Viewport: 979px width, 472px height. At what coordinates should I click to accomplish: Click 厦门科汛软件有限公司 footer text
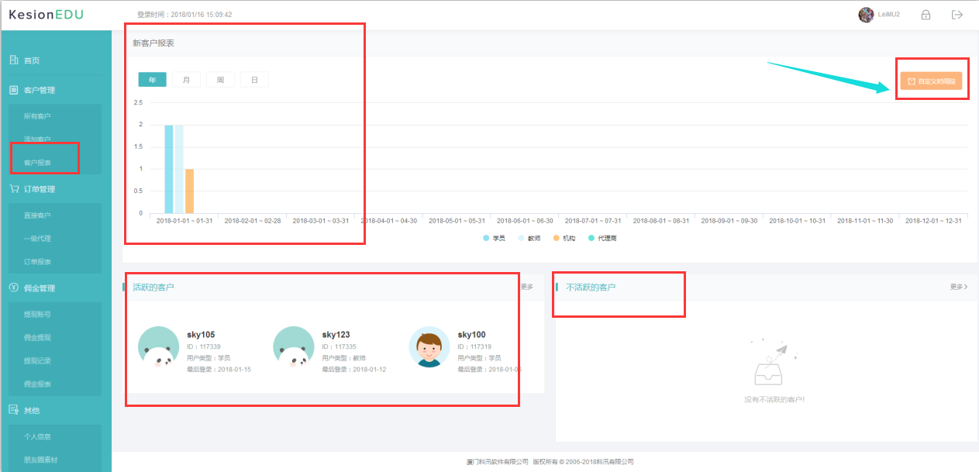tap(498, 462)
